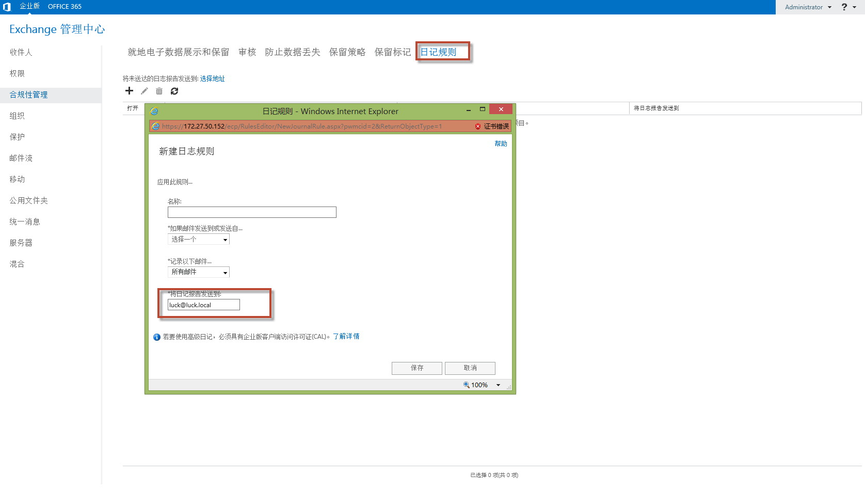Click the 100% zoom level text
Screen dimensions: 865x491
pyautogui.click(x=479, y=385)
